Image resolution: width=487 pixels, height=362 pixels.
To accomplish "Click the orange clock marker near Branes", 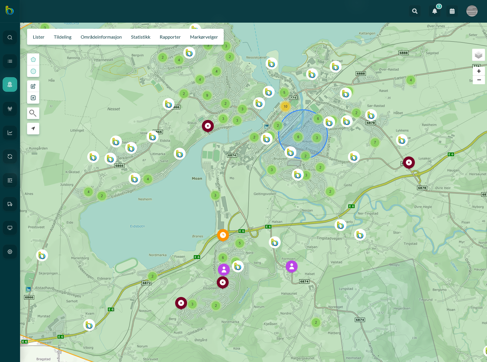I will 223,235.
